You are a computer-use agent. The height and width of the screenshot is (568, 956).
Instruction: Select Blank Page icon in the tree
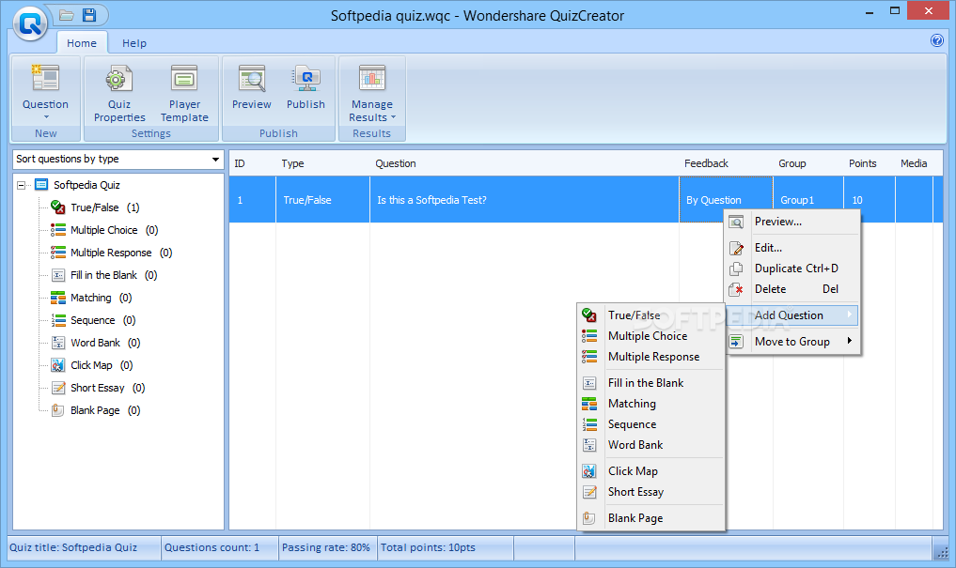point(58,410)
